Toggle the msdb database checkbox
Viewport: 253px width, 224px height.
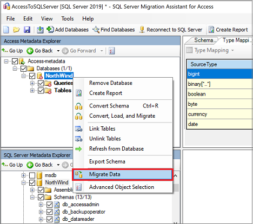tap(32, 175)
